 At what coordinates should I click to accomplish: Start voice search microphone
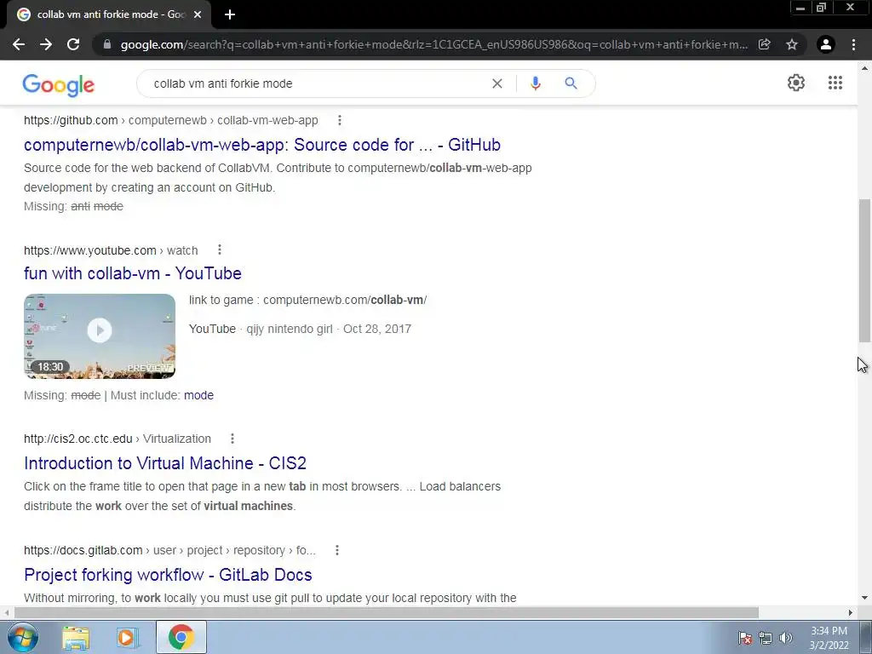pos(536,83)
